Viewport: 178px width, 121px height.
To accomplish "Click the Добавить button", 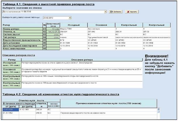I will click(x=115, y=12).
